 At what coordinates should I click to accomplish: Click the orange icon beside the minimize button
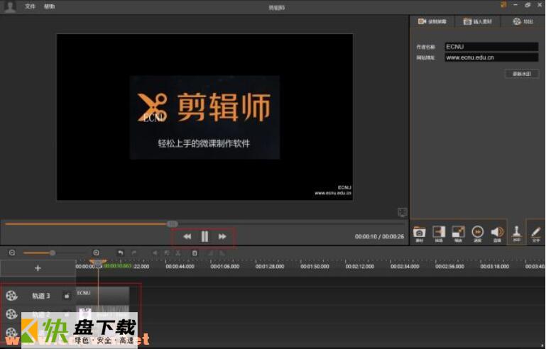click(x=503, y=5)
